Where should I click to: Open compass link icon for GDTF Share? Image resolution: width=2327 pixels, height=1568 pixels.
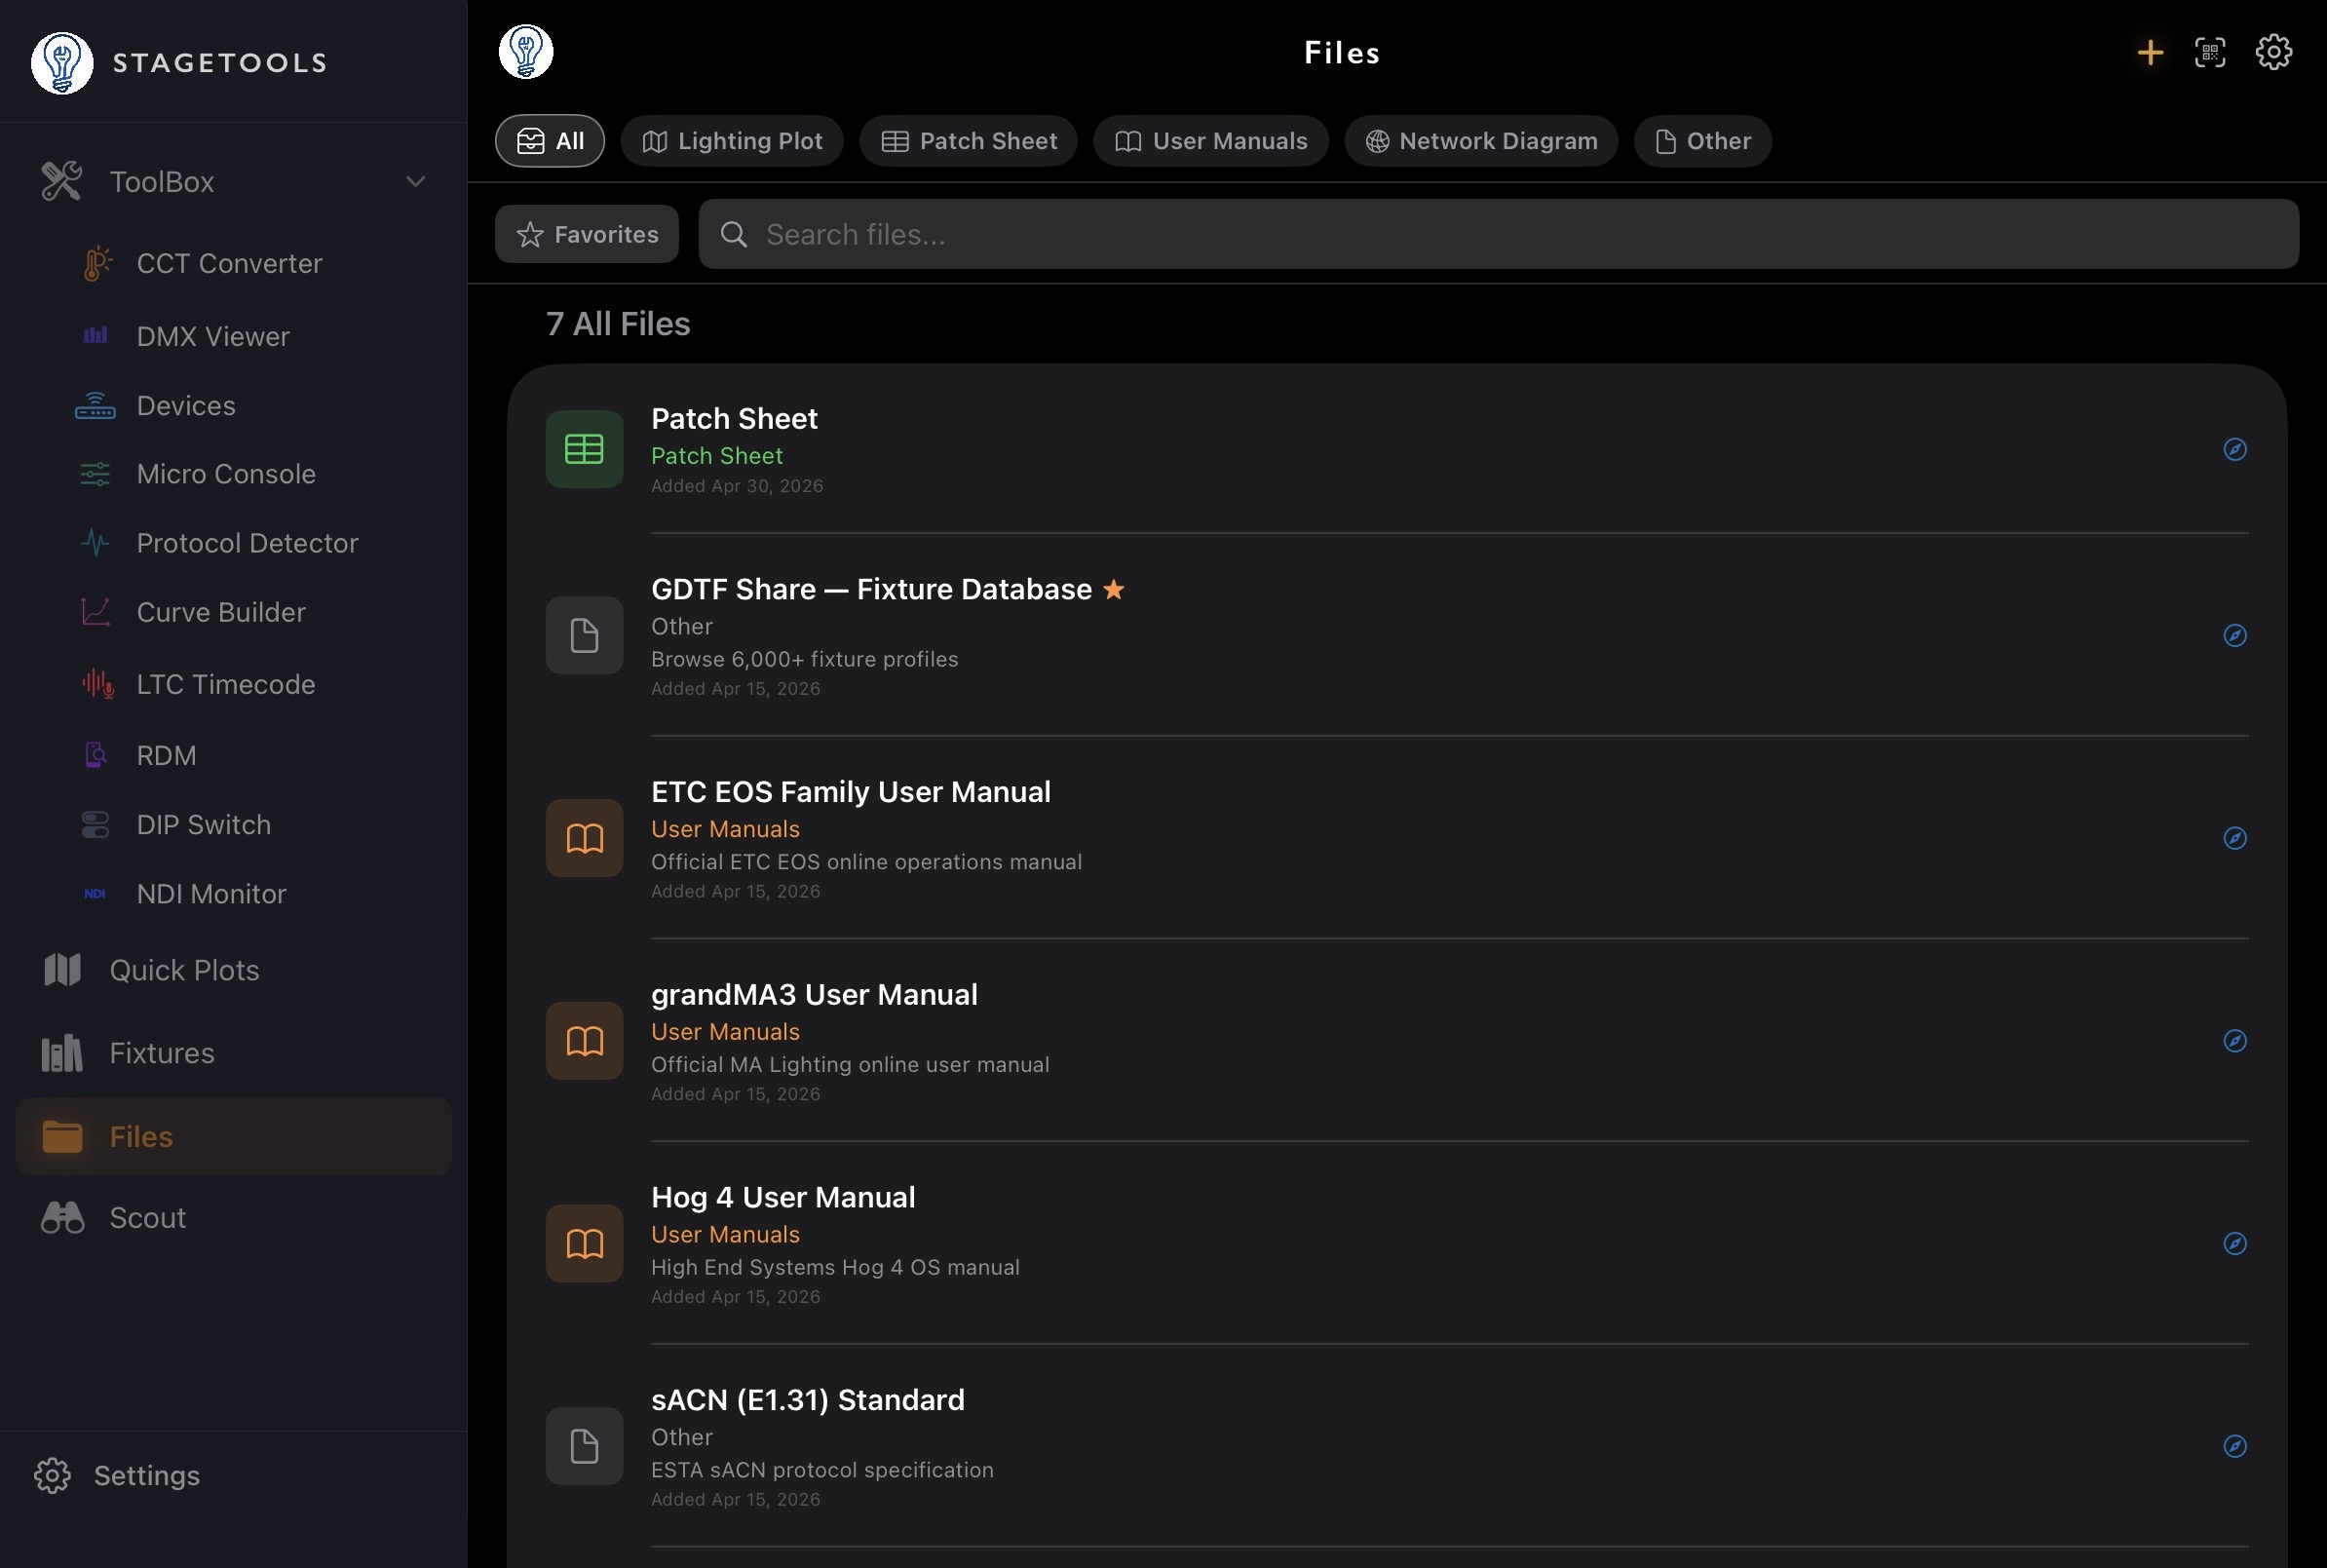[x=2235, y=635]
